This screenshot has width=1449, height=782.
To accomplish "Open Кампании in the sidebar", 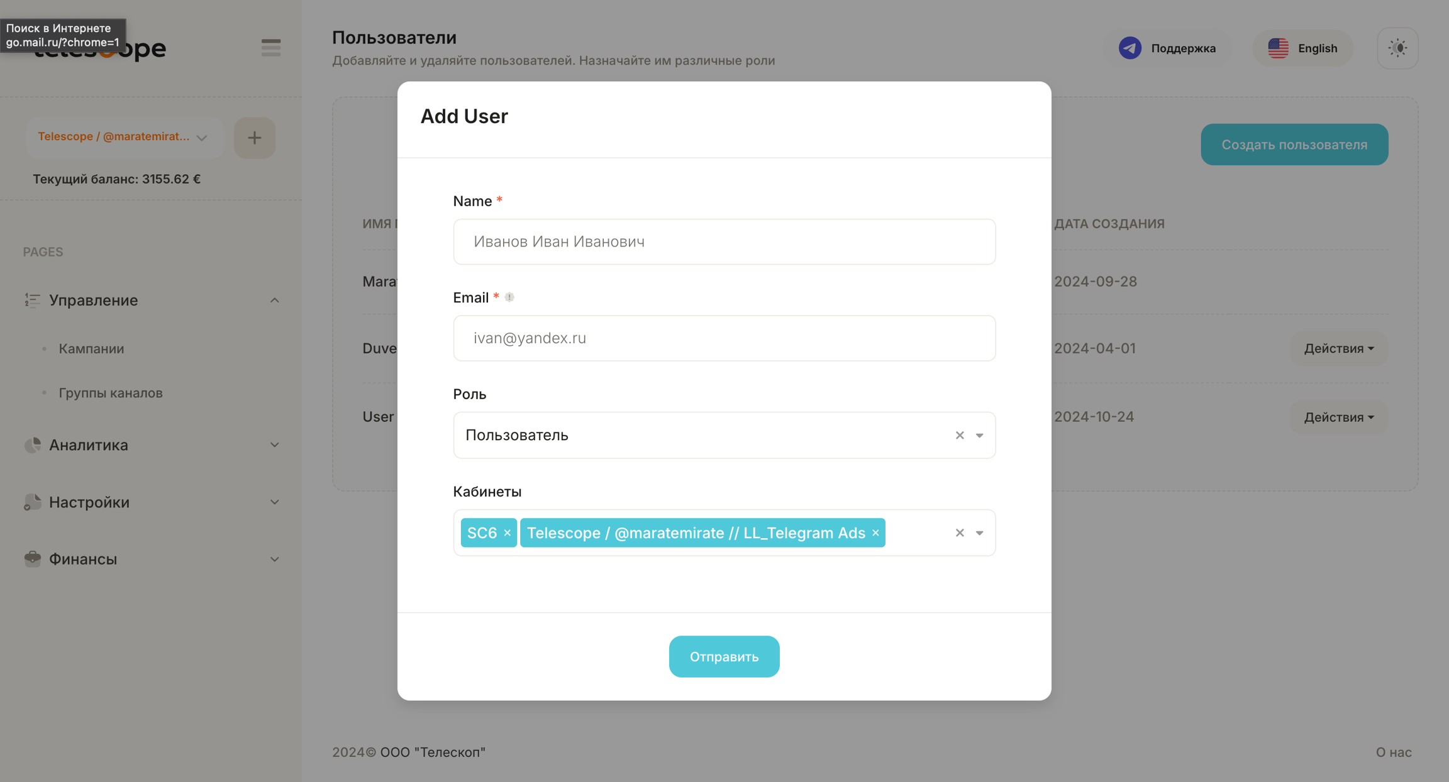I will coord(91,349).
